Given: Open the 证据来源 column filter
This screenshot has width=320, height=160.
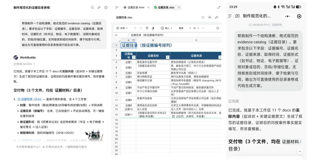Looking at the screenshot, I should tap(220, 57).
